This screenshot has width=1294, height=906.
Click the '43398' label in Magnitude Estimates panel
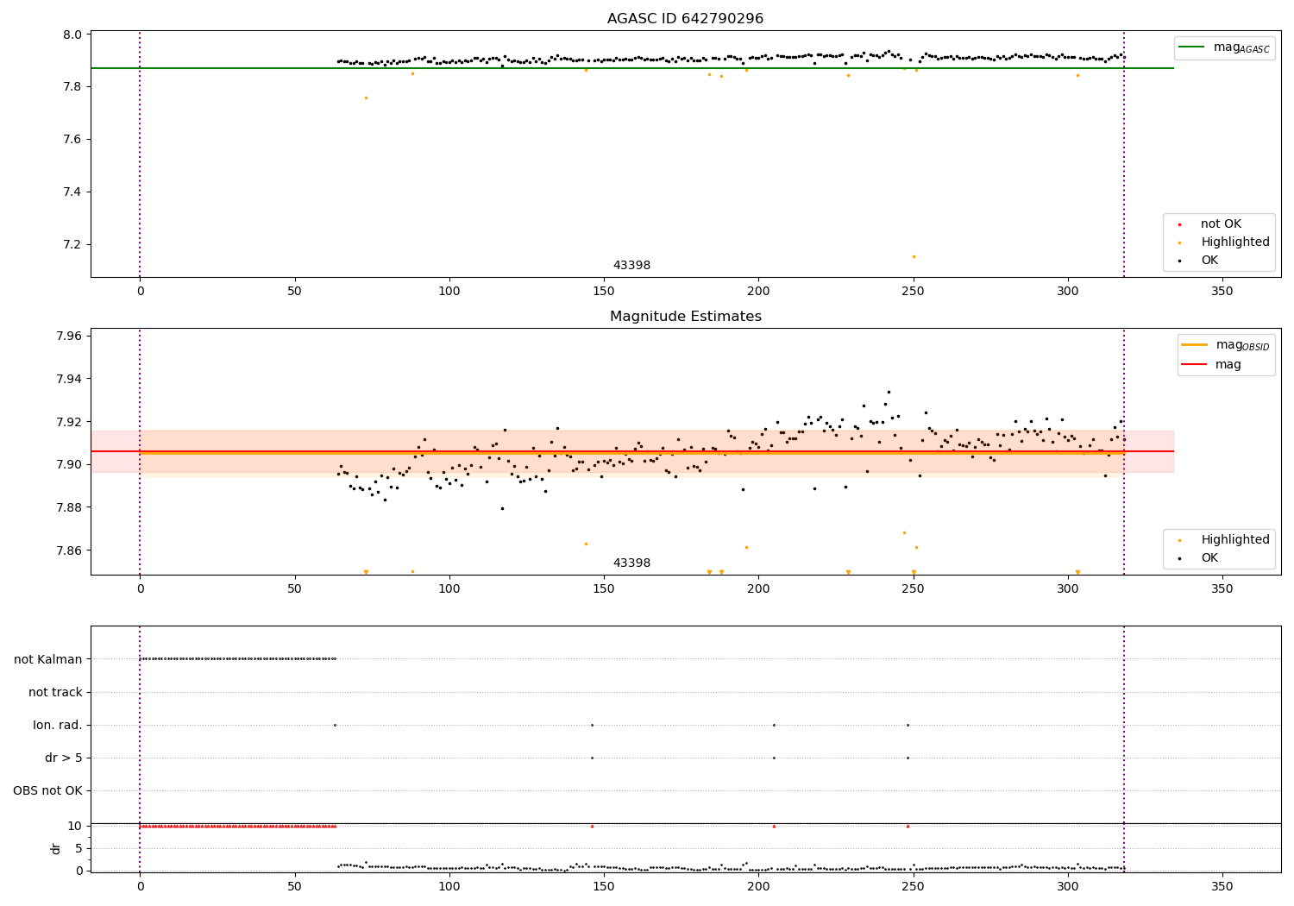click(631, 563)
